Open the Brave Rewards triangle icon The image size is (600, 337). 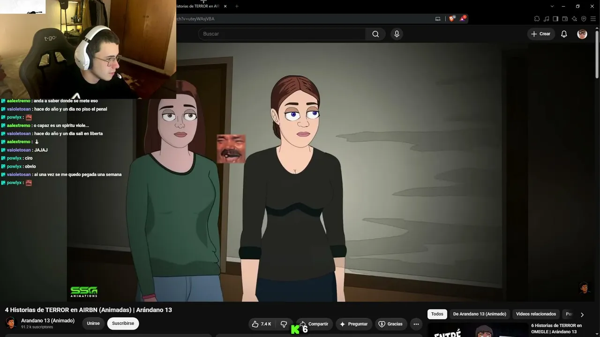(463, 19)
